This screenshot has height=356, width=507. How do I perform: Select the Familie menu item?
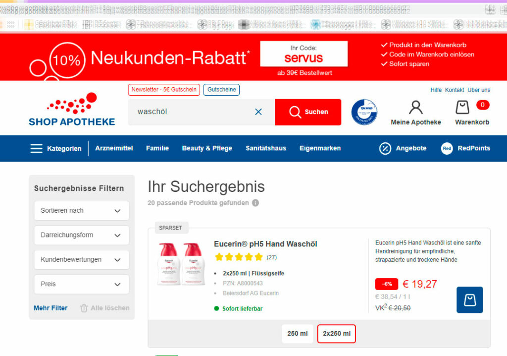(x=157, y=148)
